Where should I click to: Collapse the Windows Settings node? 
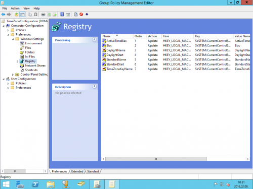tap(13, 39)
